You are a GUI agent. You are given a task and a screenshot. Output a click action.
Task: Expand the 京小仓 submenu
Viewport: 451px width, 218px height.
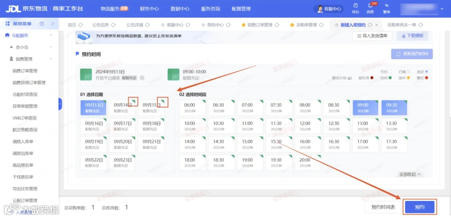[x=51, y=47]
